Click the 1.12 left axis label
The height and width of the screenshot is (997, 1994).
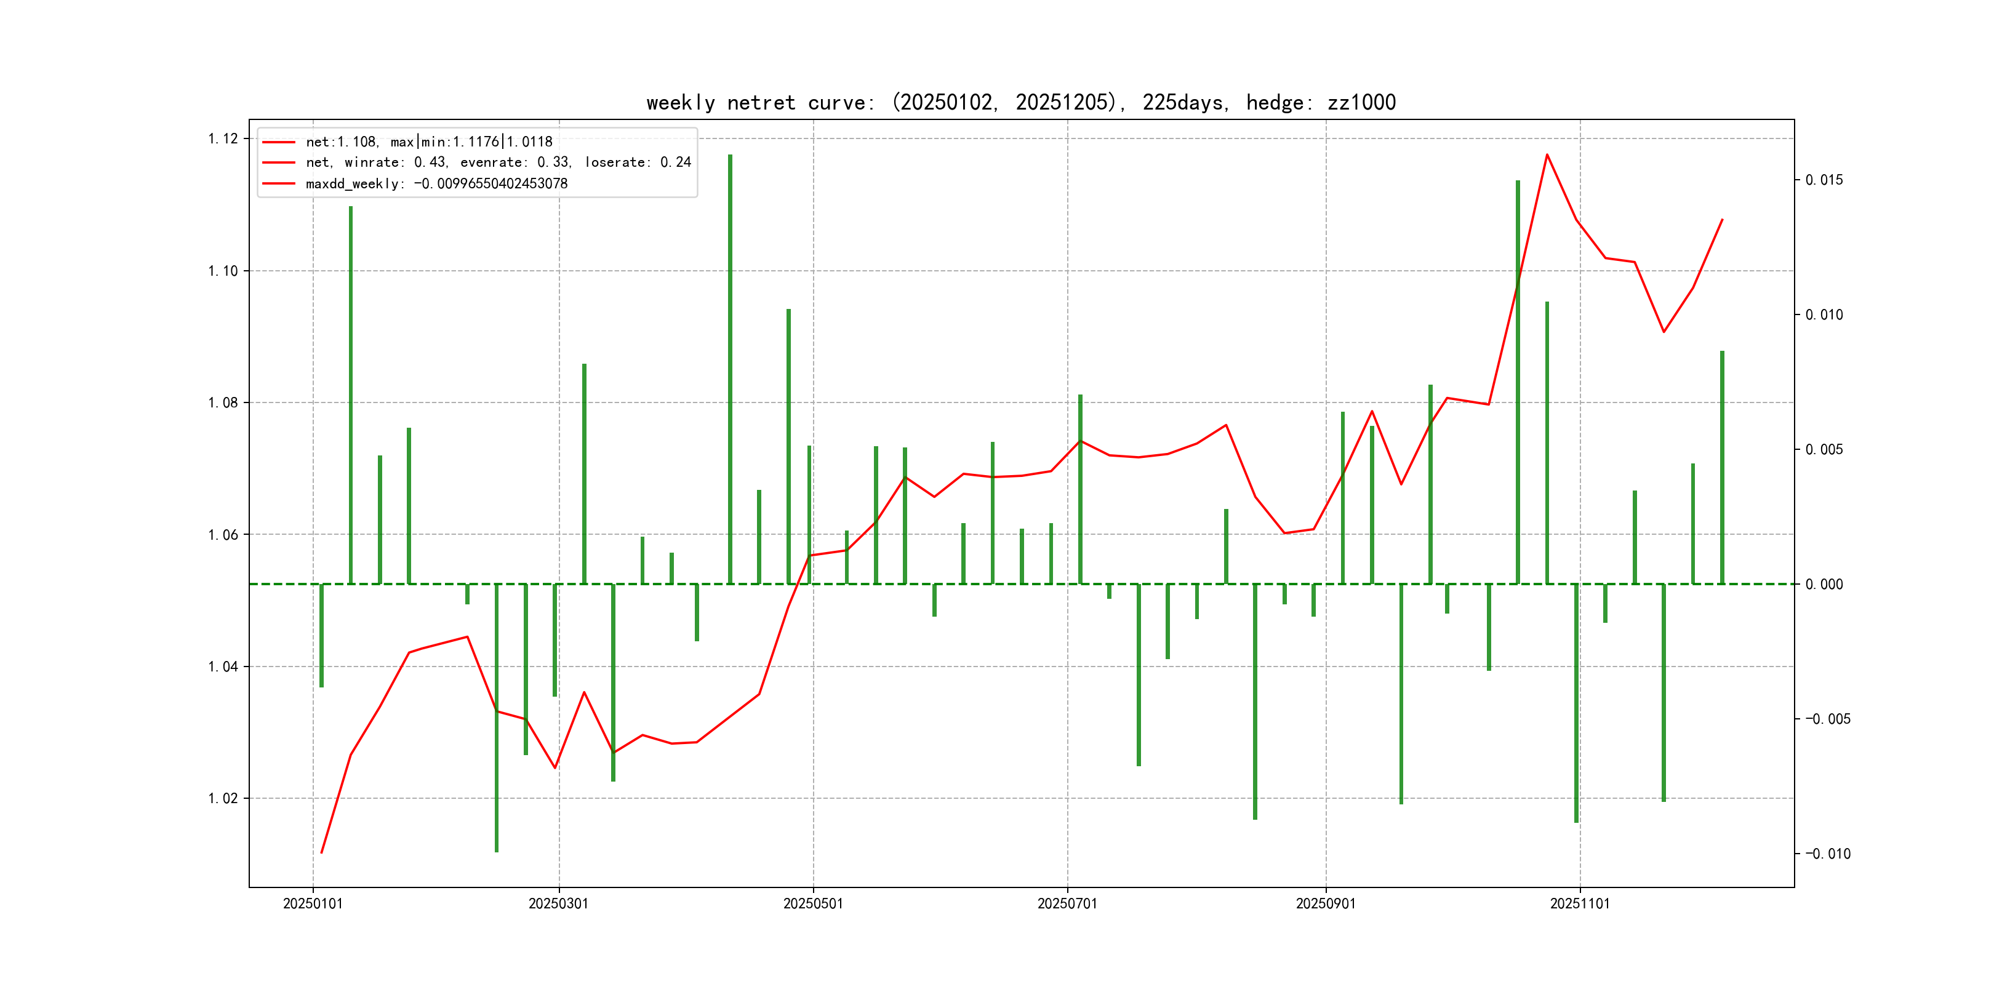coord(223,138)
